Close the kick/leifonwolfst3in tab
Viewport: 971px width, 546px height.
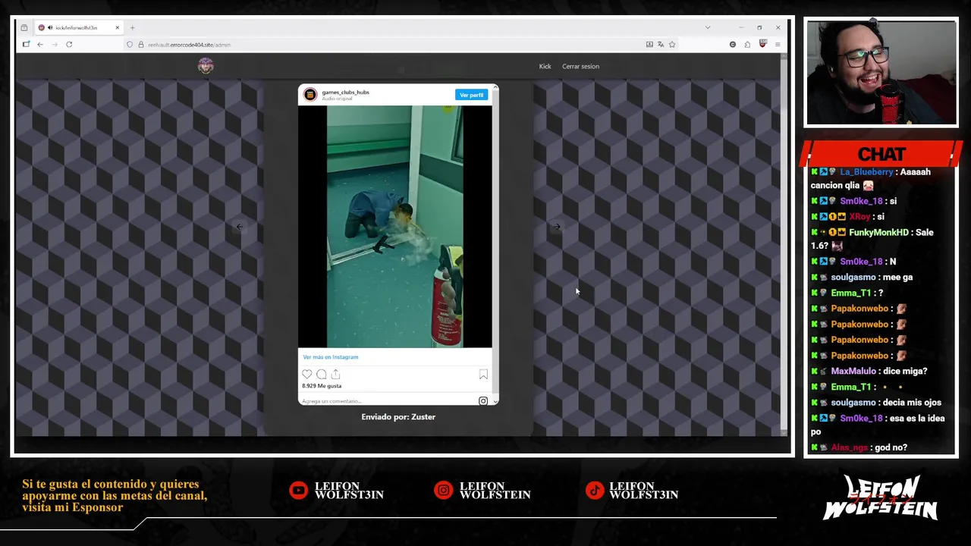pos(117,28)
